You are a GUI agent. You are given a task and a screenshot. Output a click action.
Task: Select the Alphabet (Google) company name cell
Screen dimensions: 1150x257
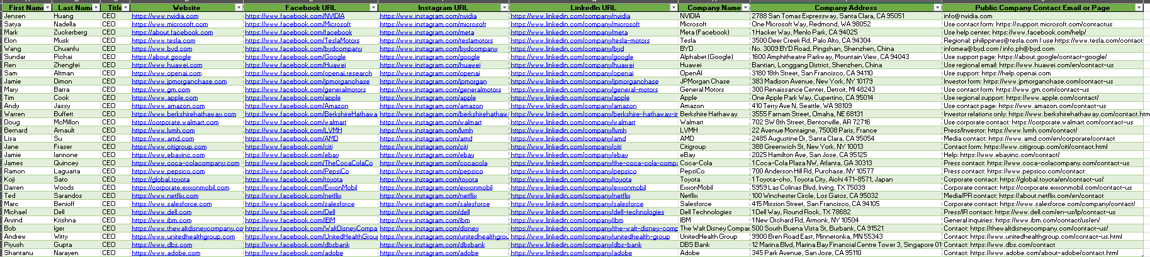[714, 57]
